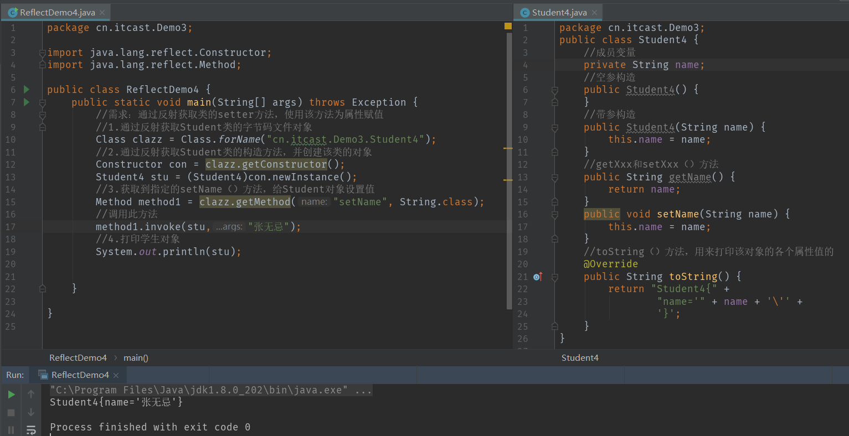Click the //调用此方法 comment
Image resolution: width=849 pixels, height=436 pixels.
[127, 214]
